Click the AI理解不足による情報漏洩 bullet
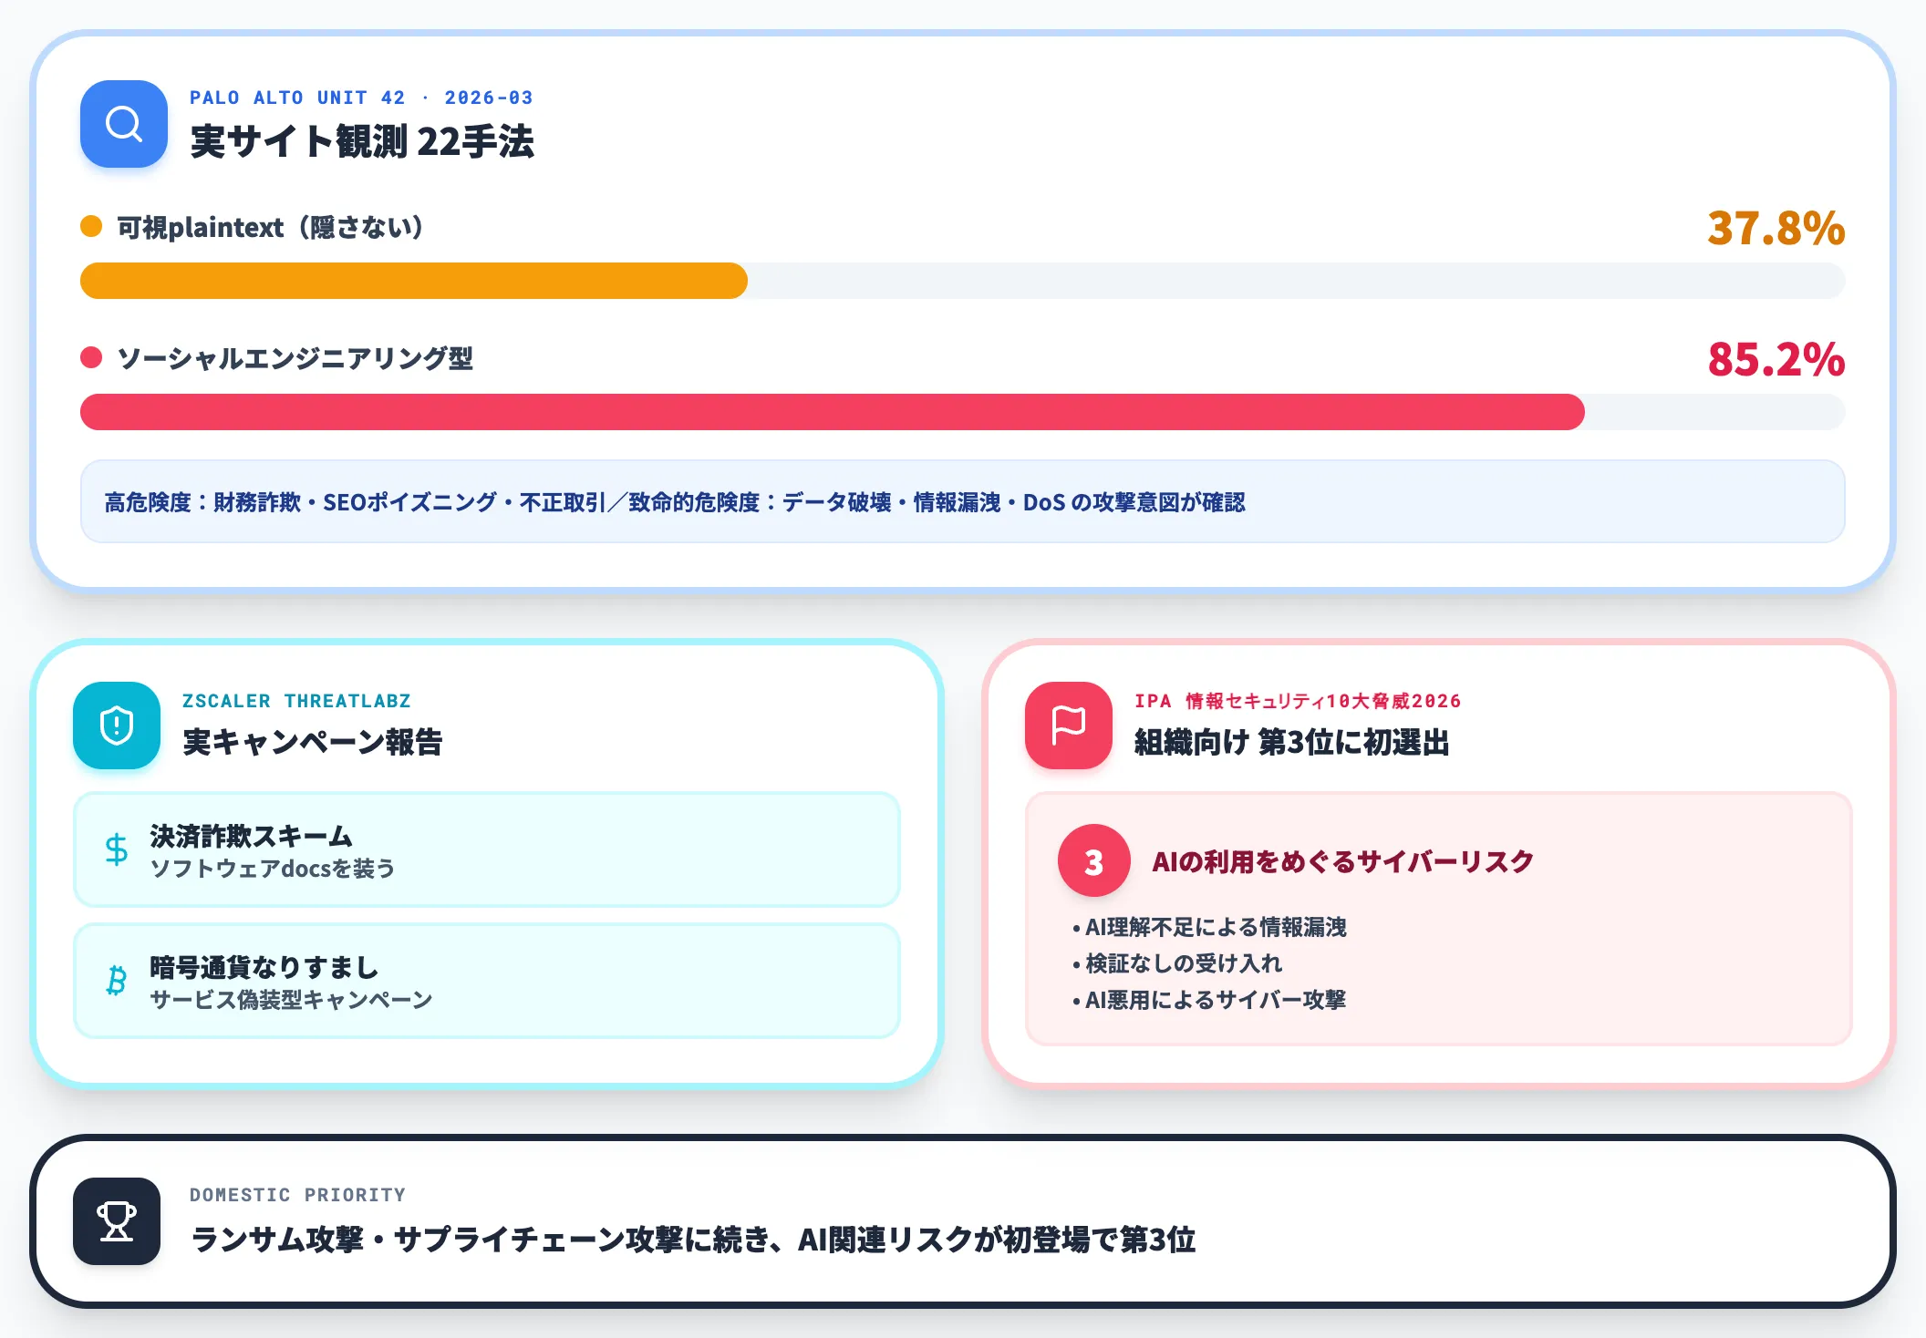This screenshot has height=1338, width=1926. coord(1209,927)
